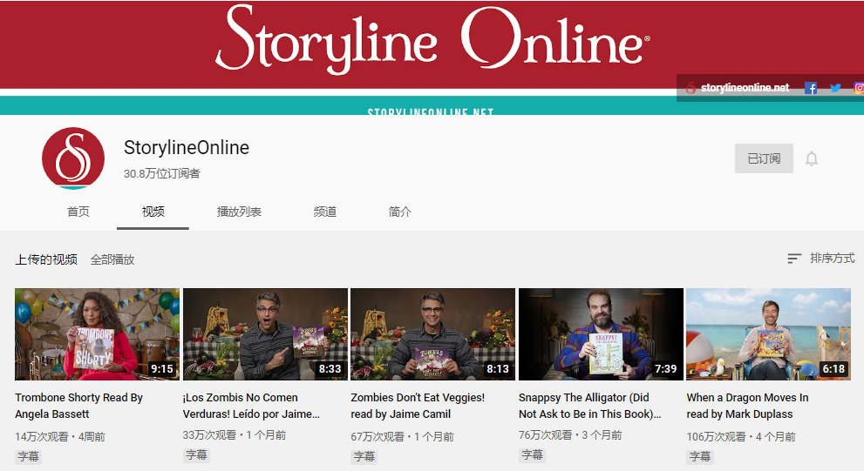Viewport: 864px width, 471px height.
Task: Open the Trombone Shorty video thumbnail
Action: point(97,334)
